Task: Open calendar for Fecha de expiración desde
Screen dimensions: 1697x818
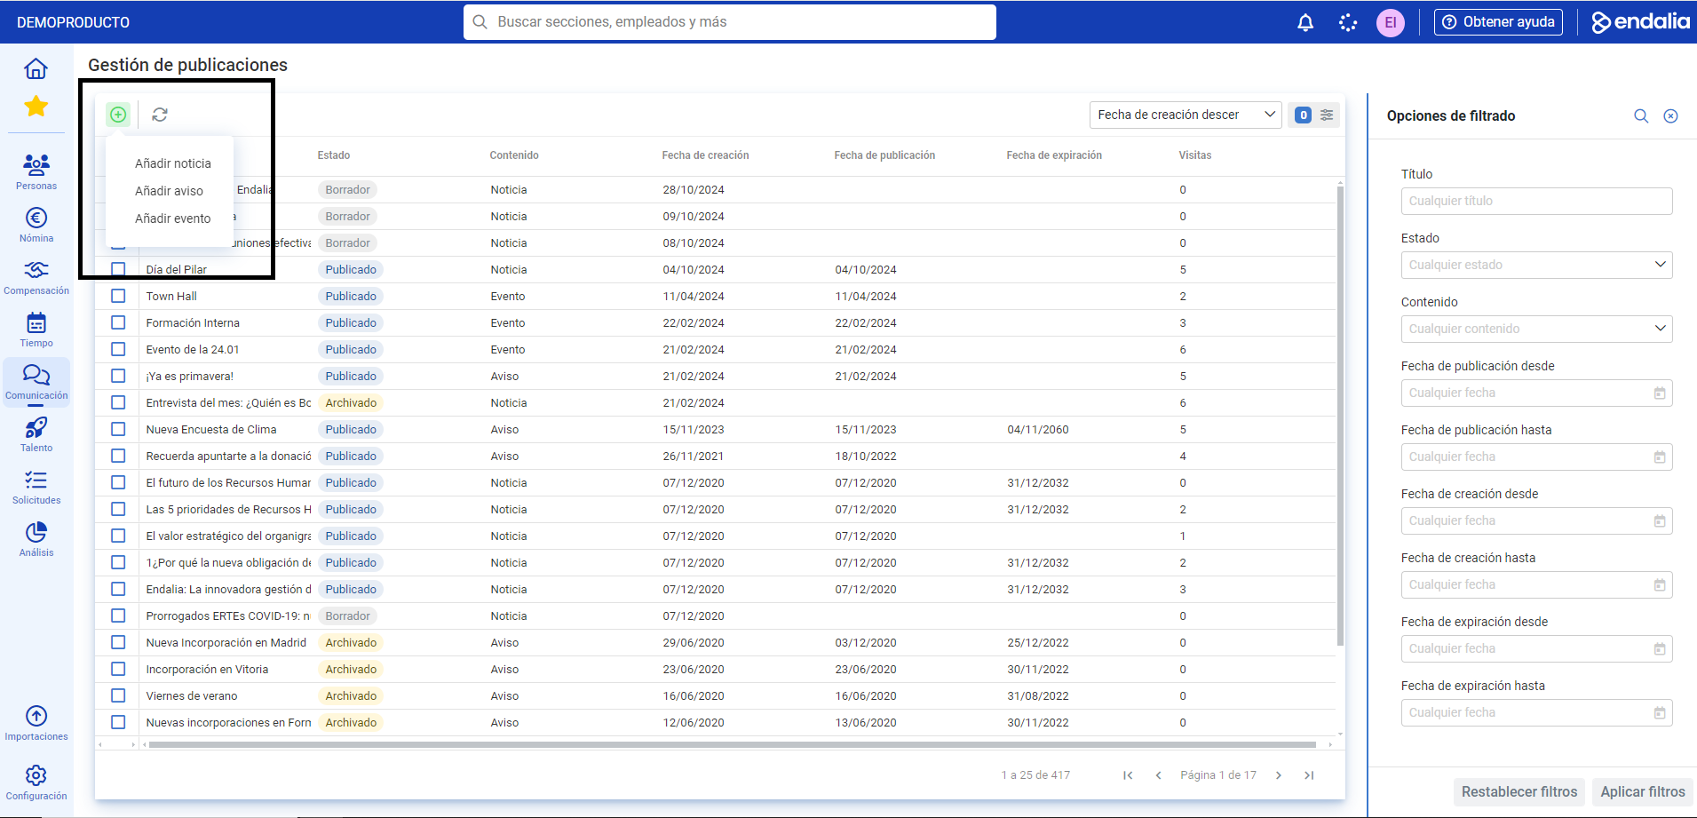Action: (x=1660, y=648)
